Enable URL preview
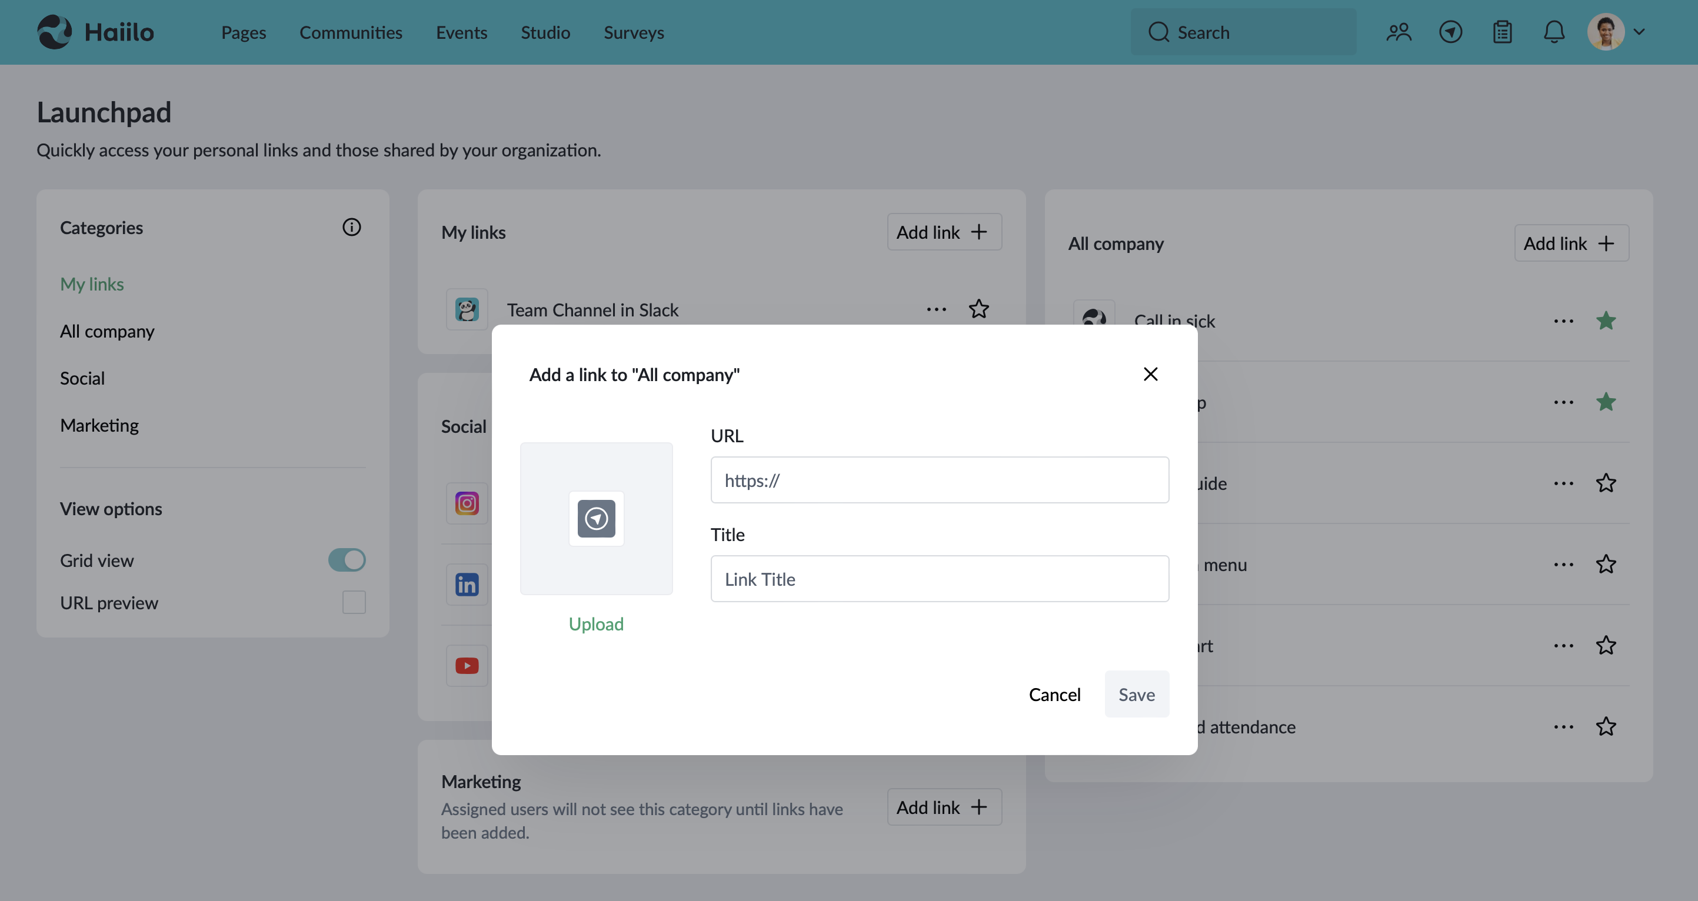Viewport: 1698px width, 901px height. click(x=354, y=602)
